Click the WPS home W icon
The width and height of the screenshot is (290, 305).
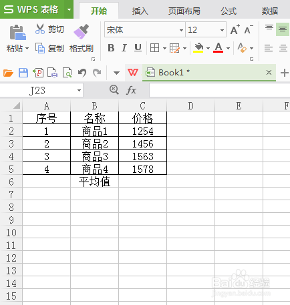133,73
